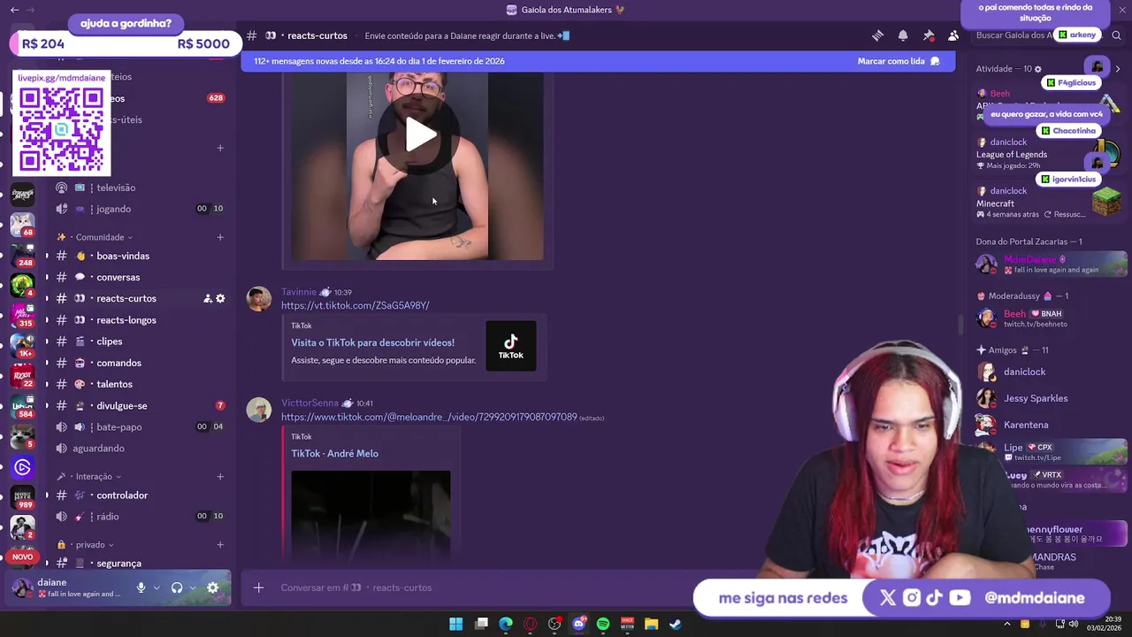Open Steam from the taskbar
This screenshot has width=1132, height=637.
pyautogui.click(x=675, y=624)
